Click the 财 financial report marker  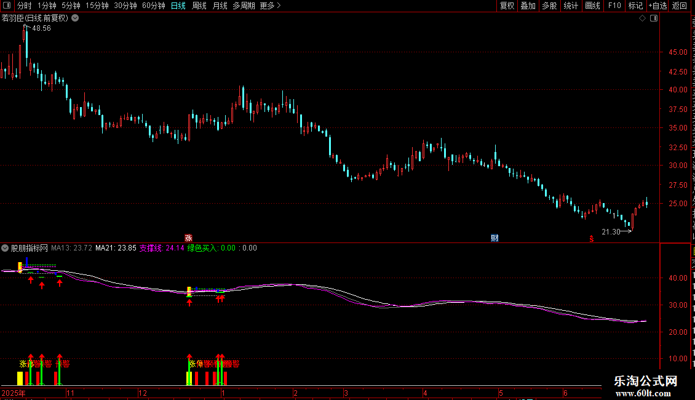494,238
